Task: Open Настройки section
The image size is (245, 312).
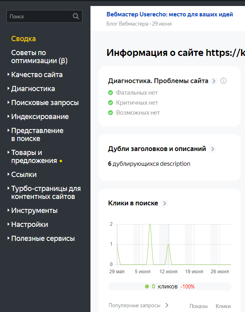Action: [30, 225]
